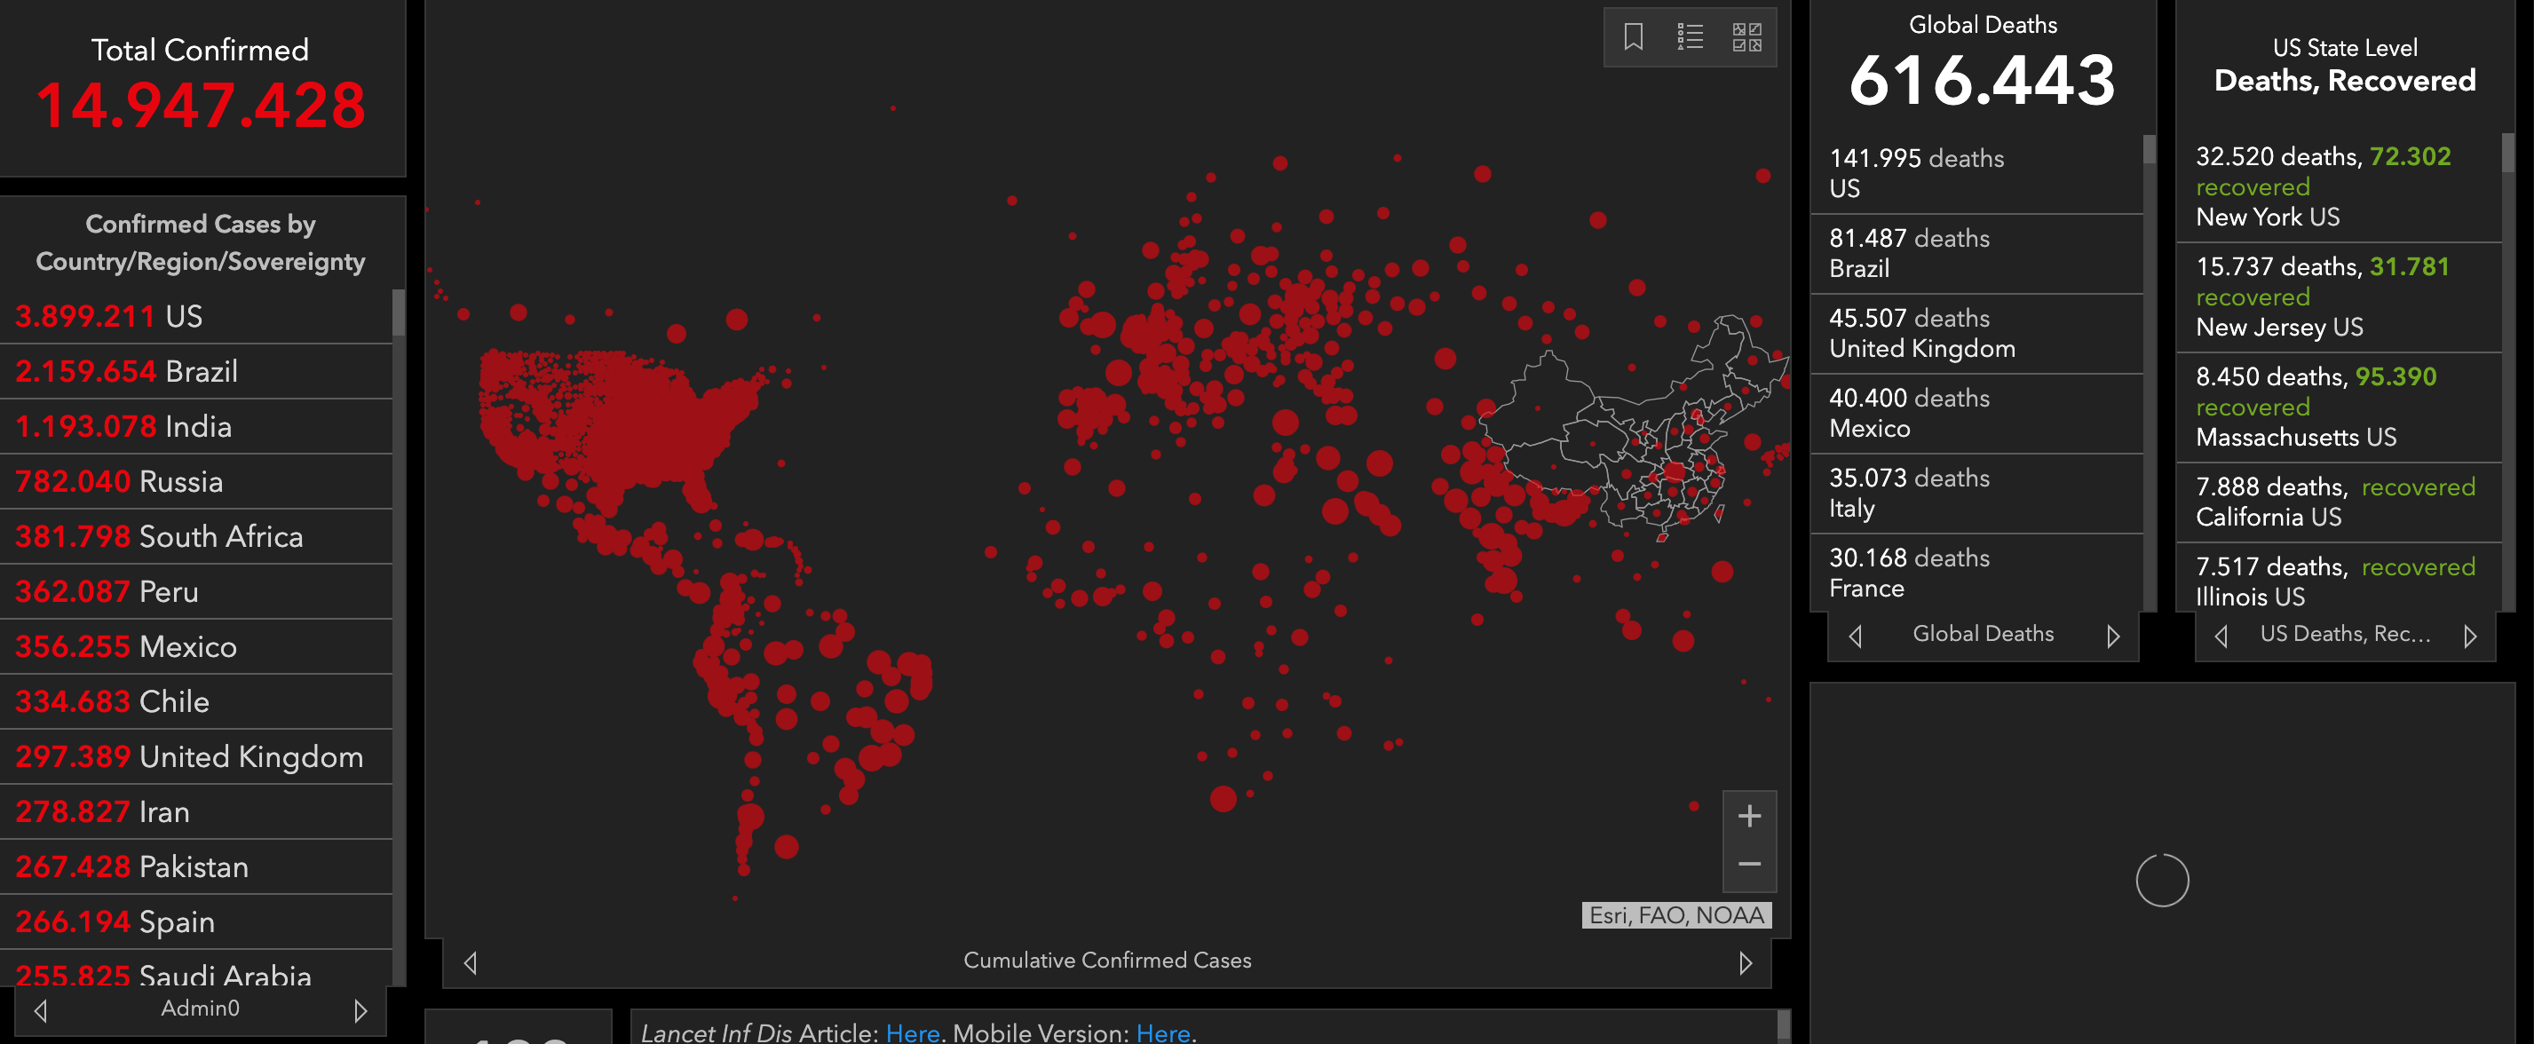
Task: Open the basemap gallery grid icon
Action: pyautogui.click(x=1746, y=37)
